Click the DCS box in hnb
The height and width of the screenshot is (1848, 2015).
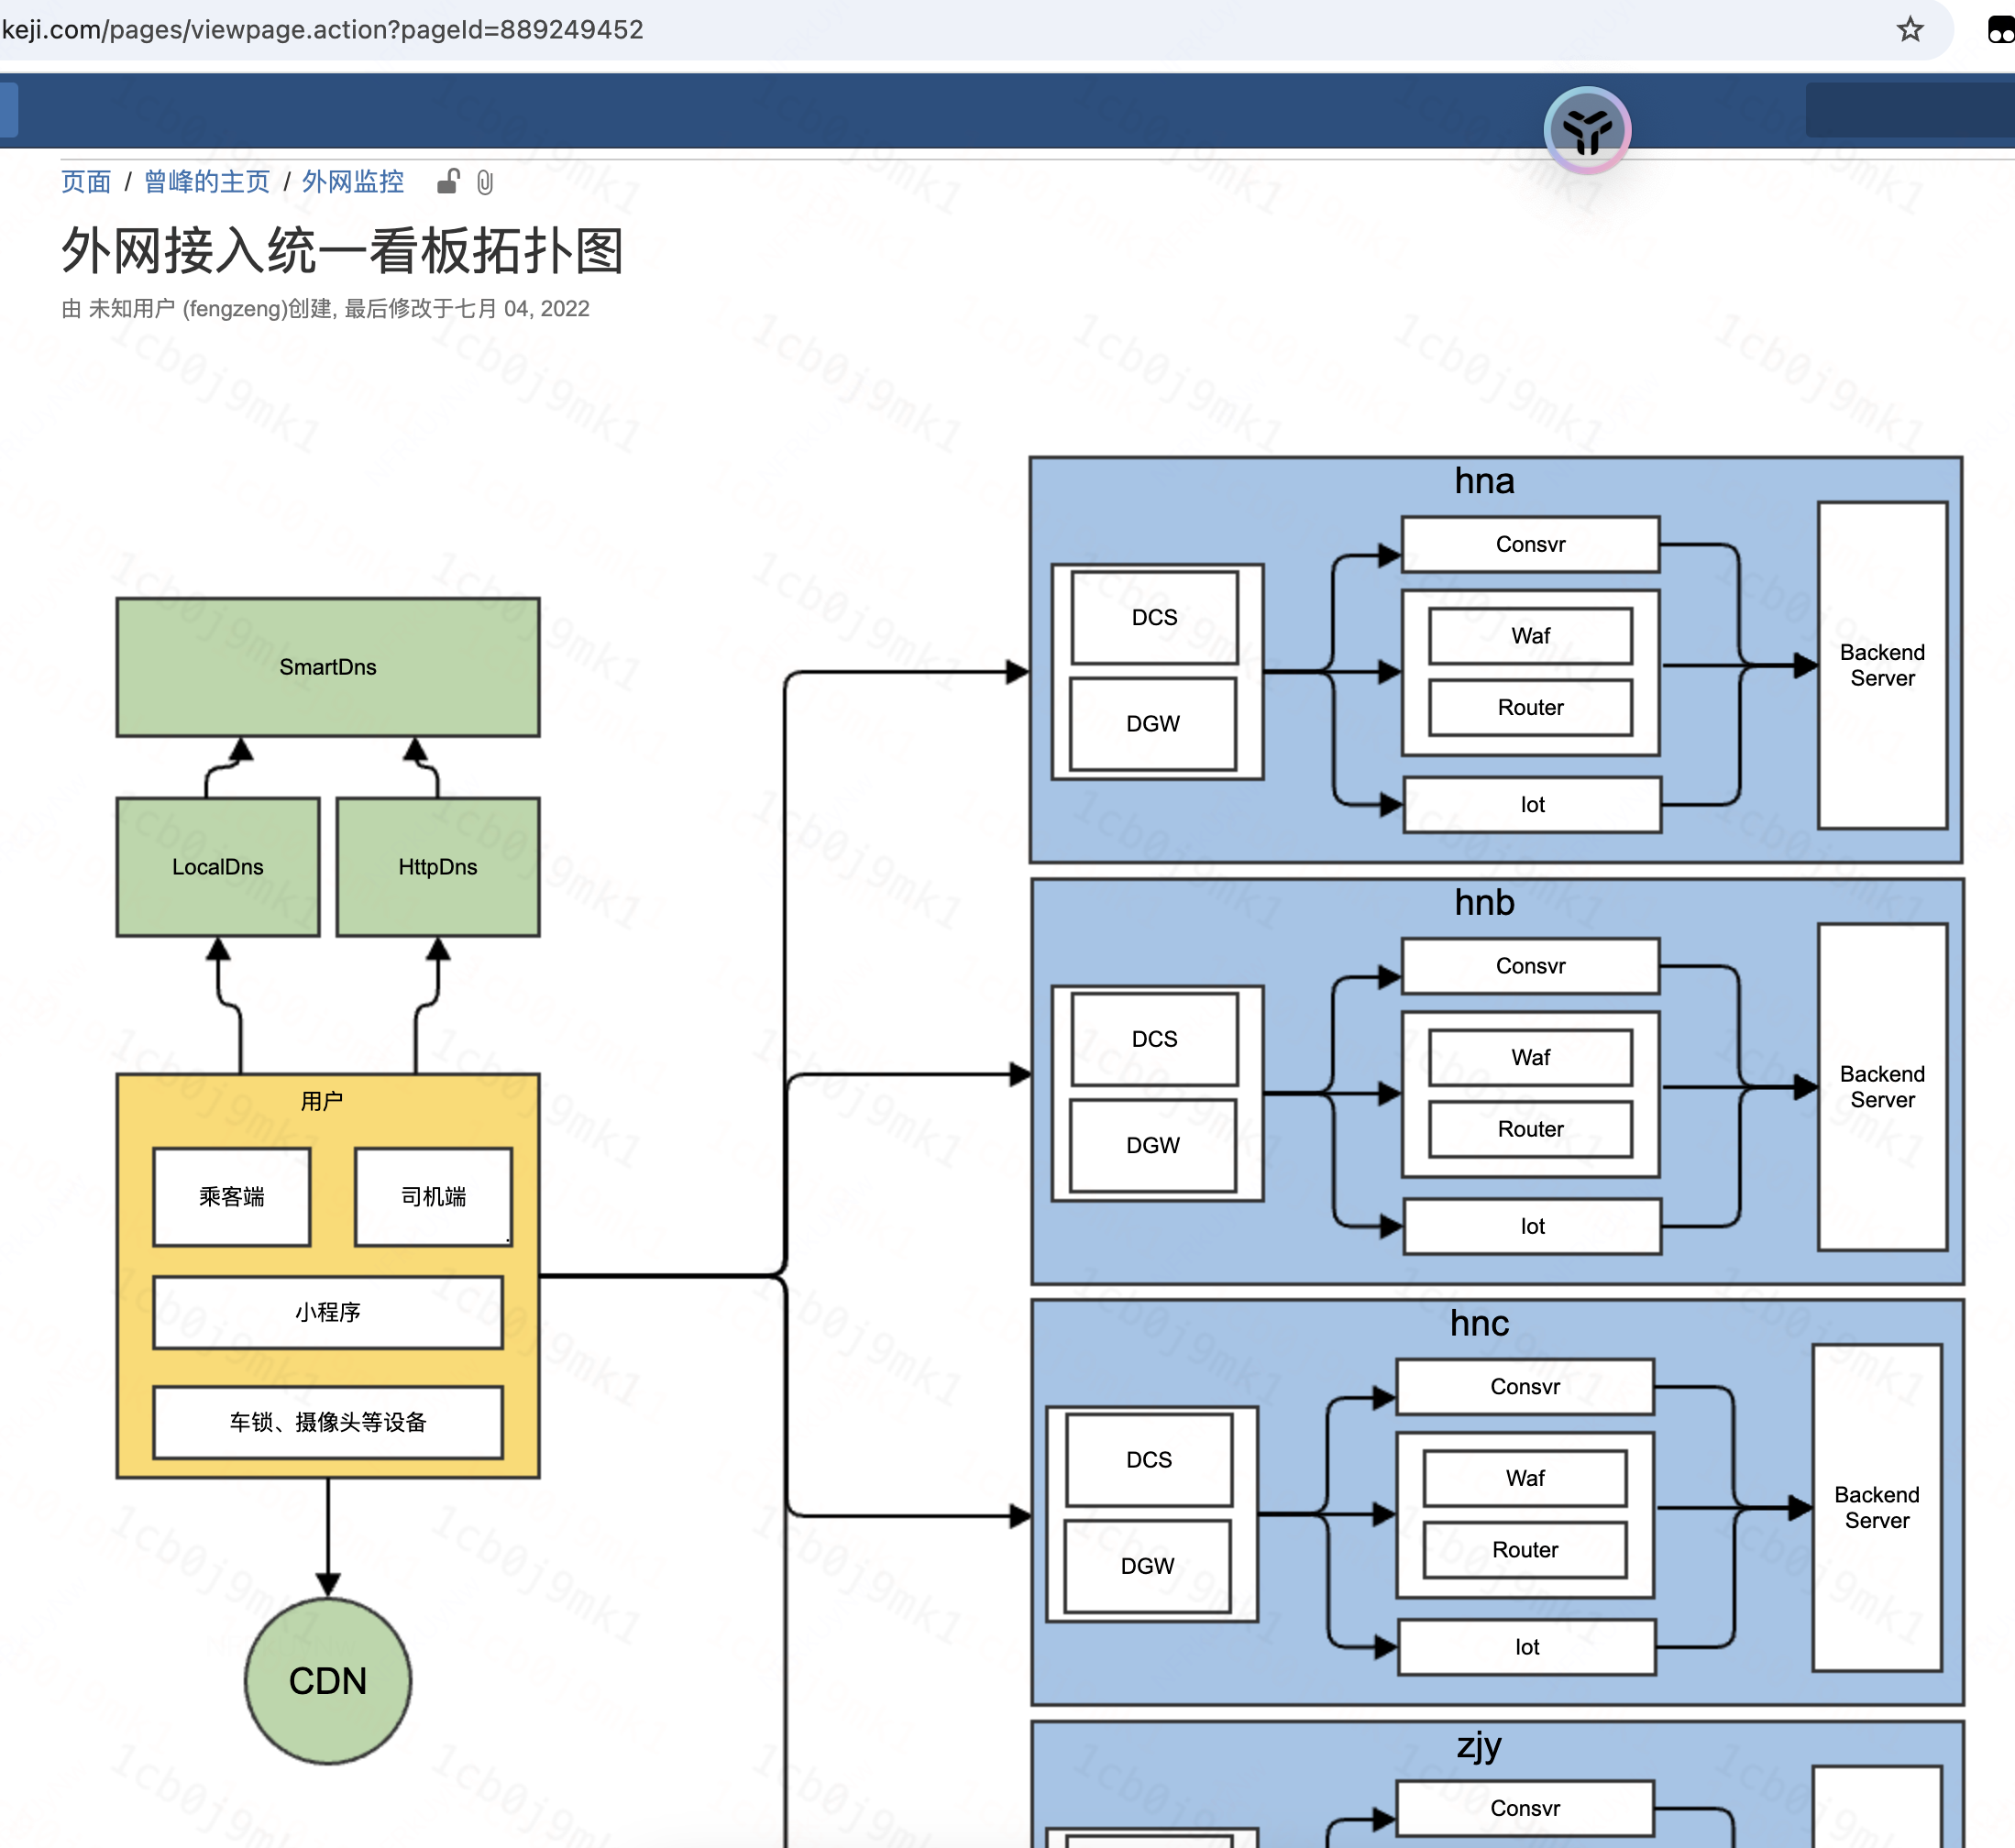pyautogui.click(x=1155, y=1040)
